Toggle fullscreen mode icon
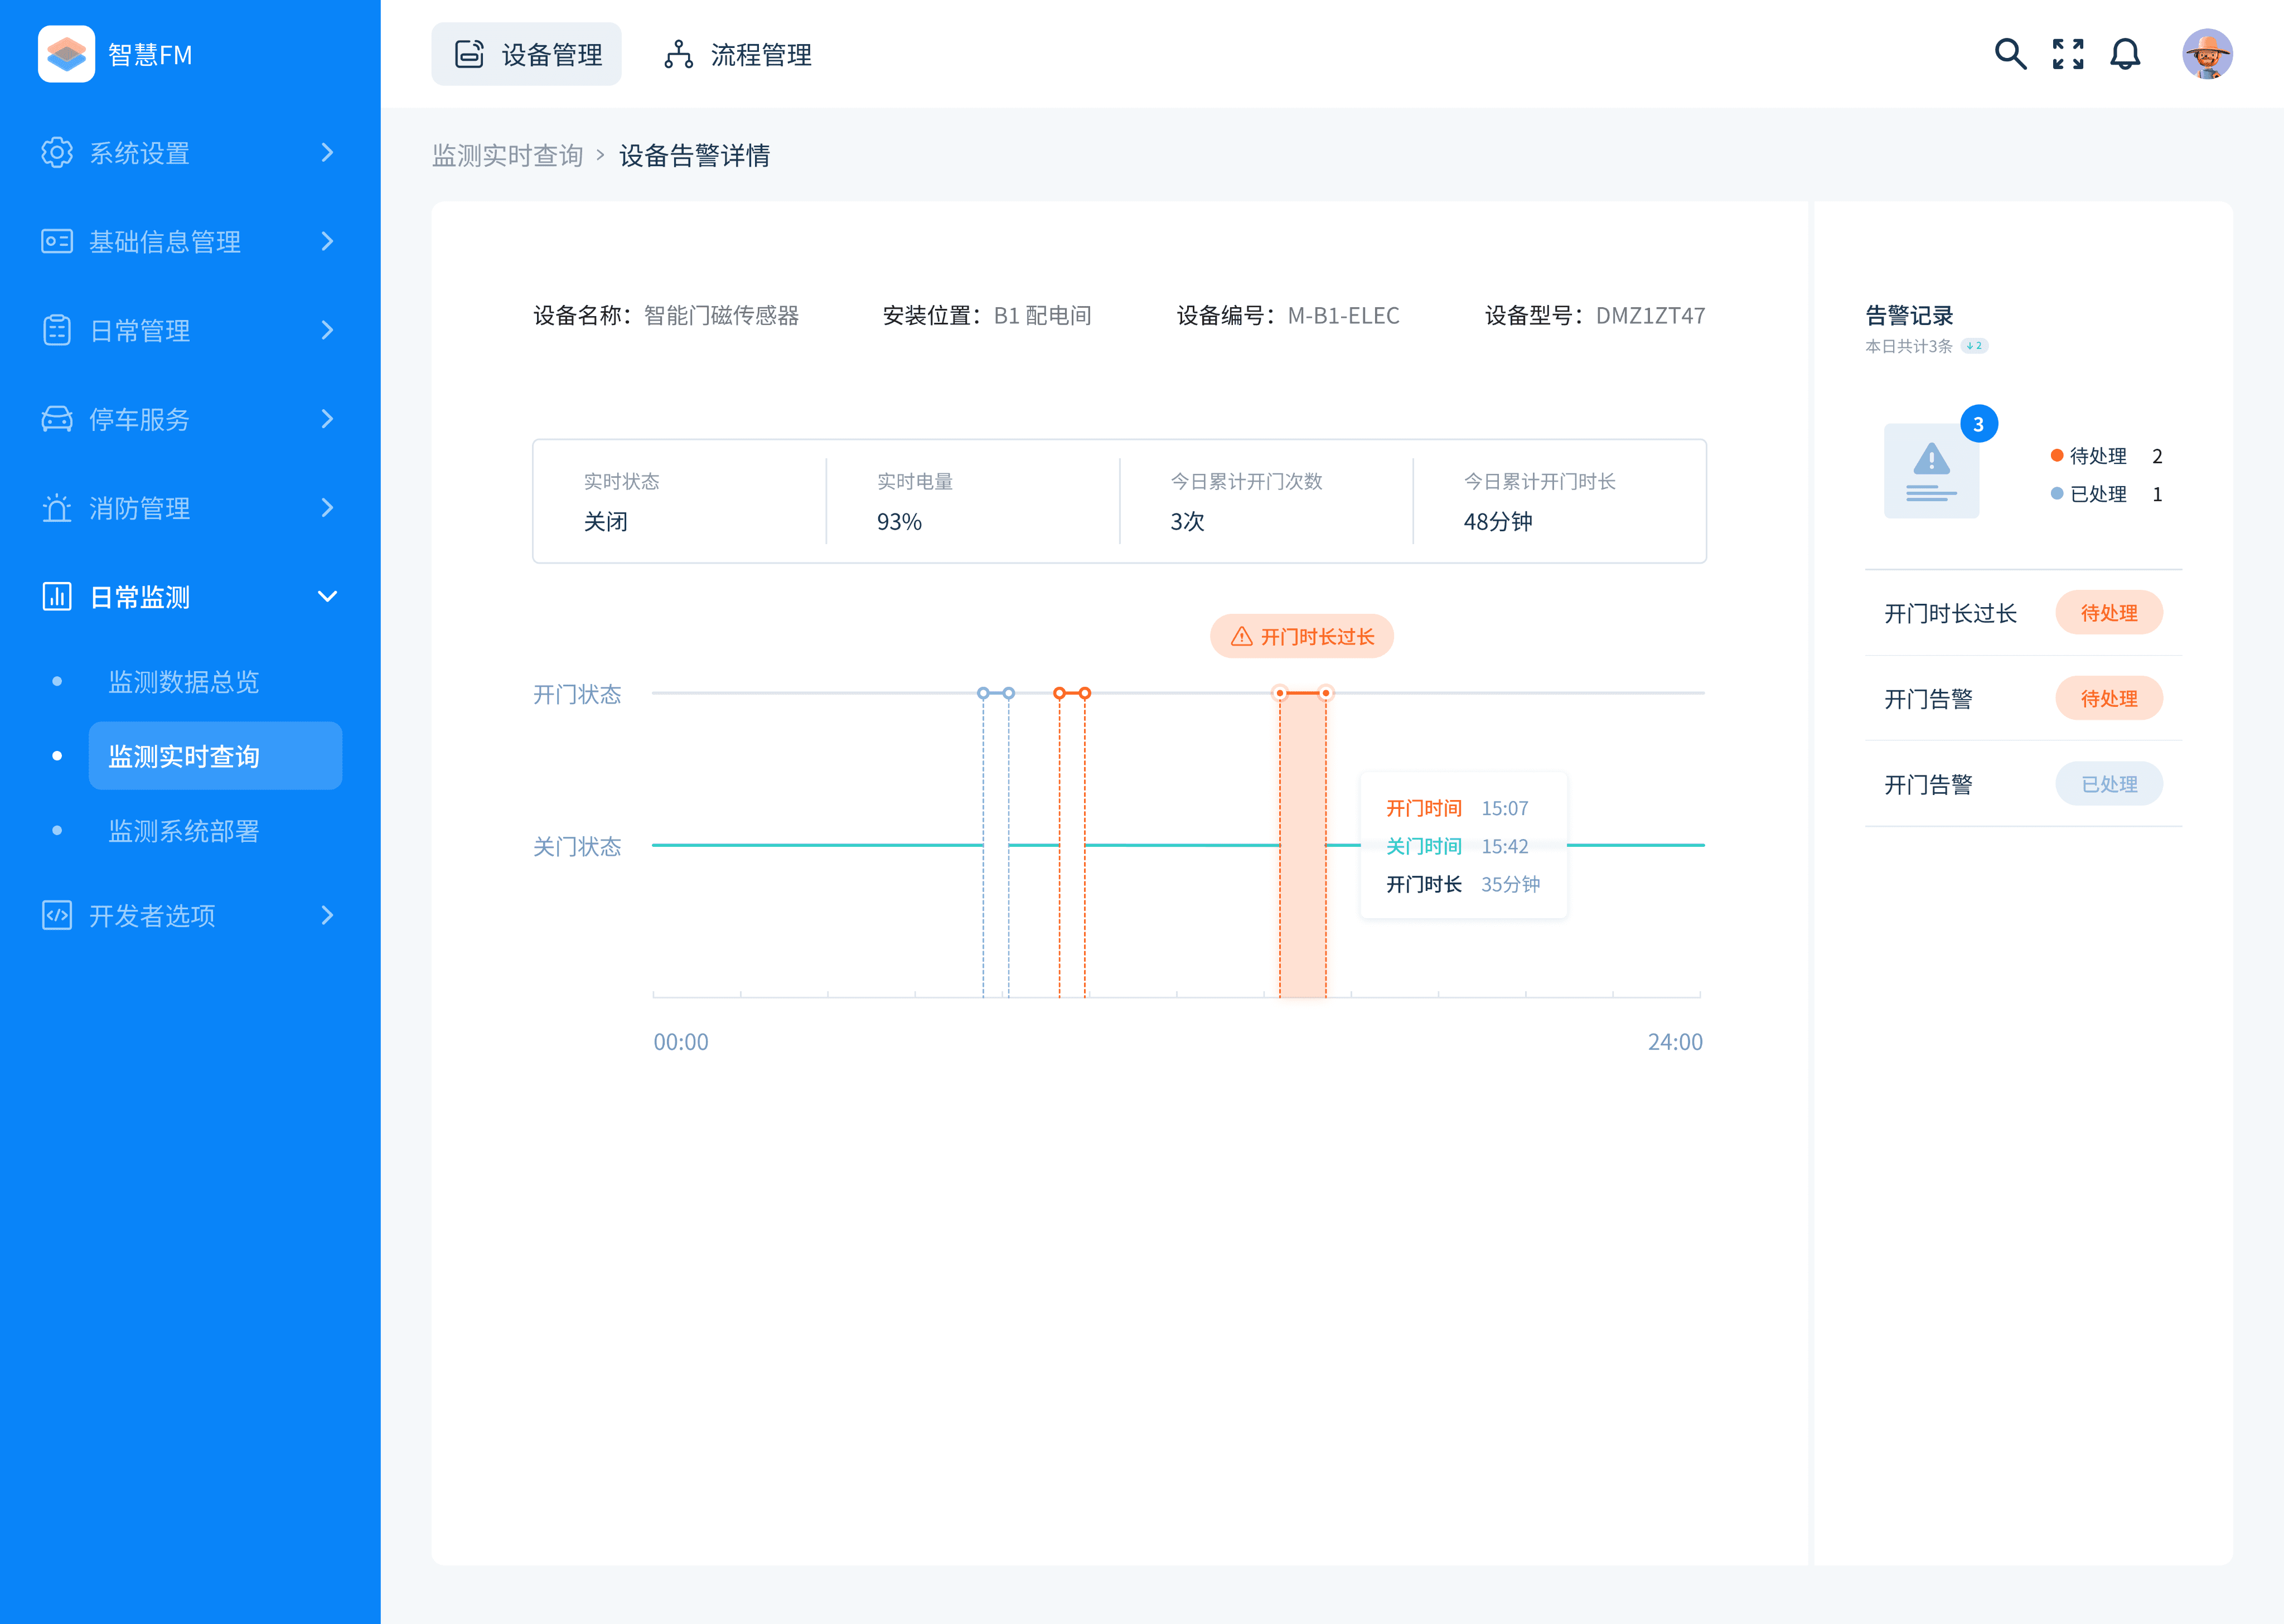Screen dimensions: 2284x1624 pos(2067,54)
